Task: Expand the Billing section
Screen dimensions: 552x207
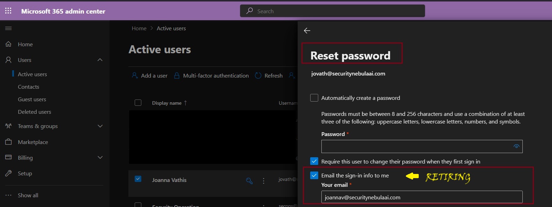Action: pyautogui.click(x=100, y=158)
